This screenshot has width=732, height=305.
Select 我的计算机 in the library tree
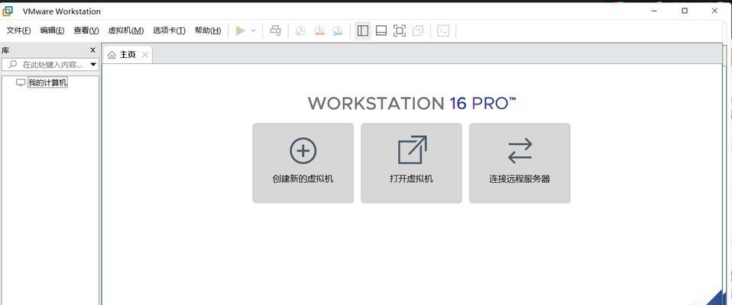click(x=47, y=83)
